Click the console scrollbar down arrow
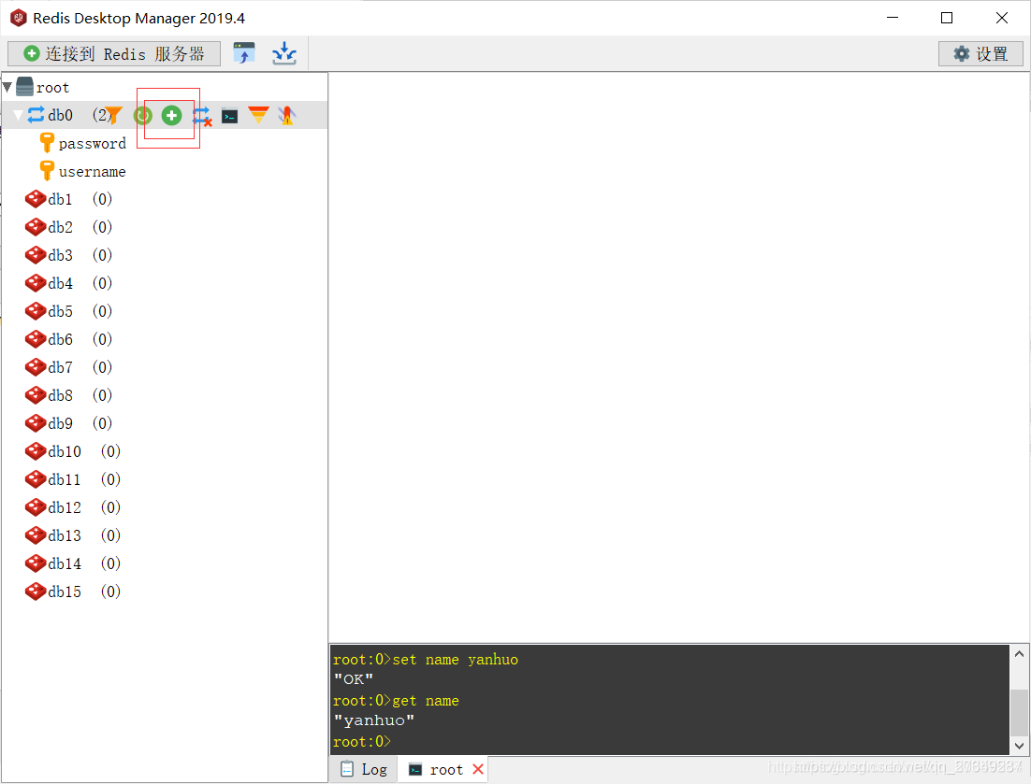 click(x=1019, y=746)
